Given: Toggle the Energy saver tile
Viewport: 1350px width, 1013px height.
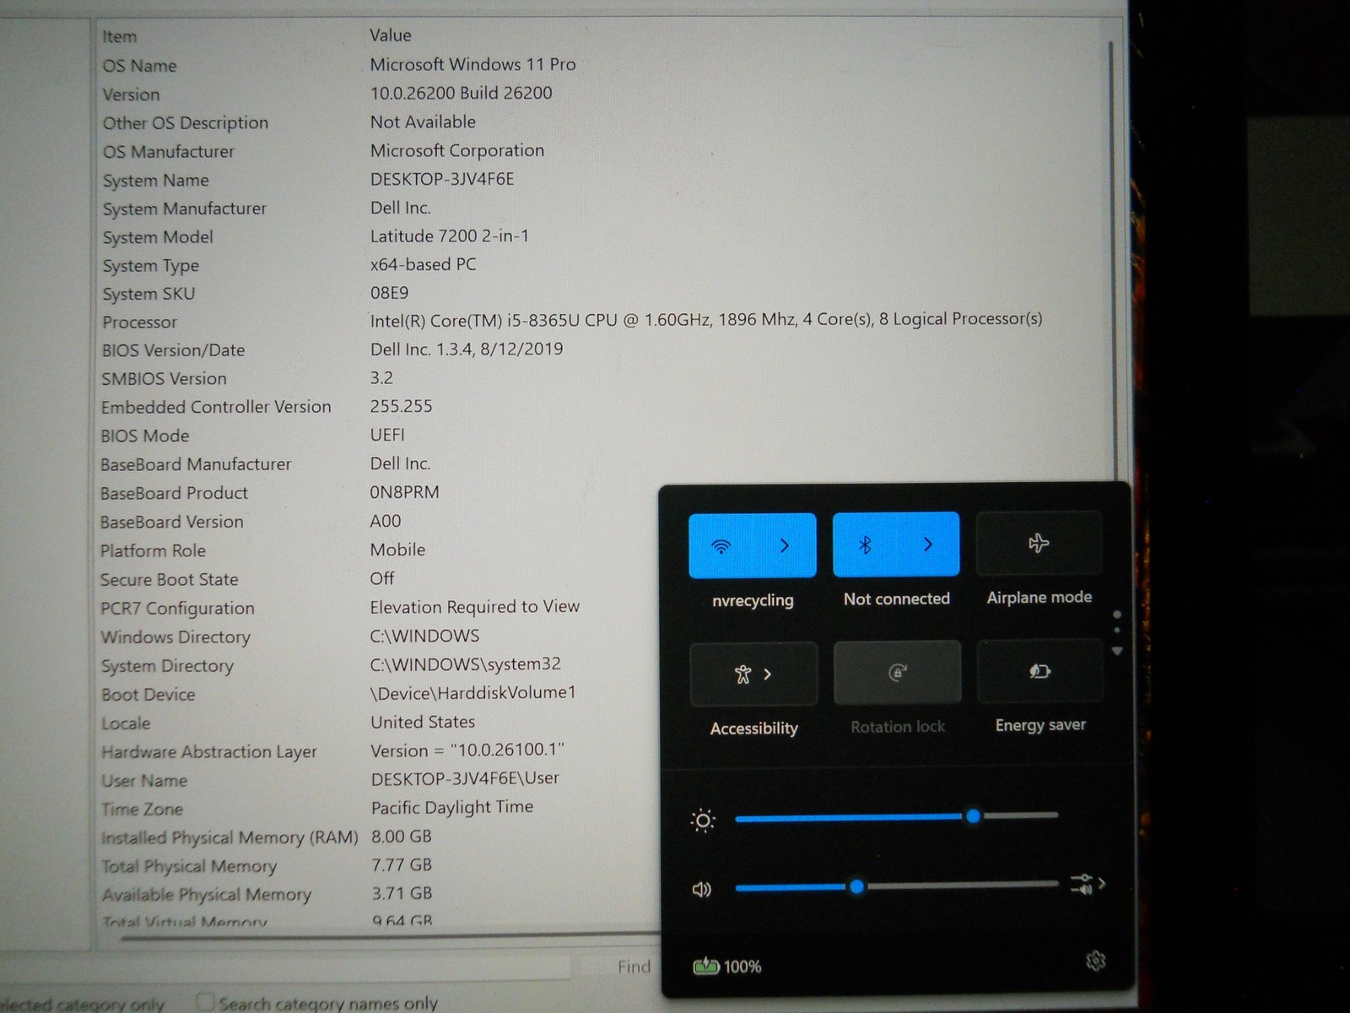Looking at the screenshot, I should click(1039, 671).
